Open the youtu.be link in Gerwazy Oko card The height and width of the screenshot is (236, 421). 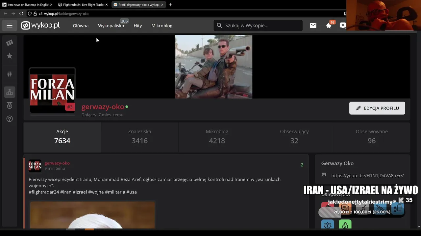[x=362, y=175]
